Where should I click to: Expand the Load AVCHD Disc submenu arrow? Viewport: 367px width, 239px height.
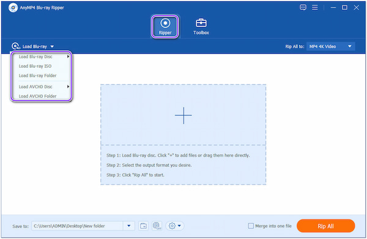click(x=68, y=87)
